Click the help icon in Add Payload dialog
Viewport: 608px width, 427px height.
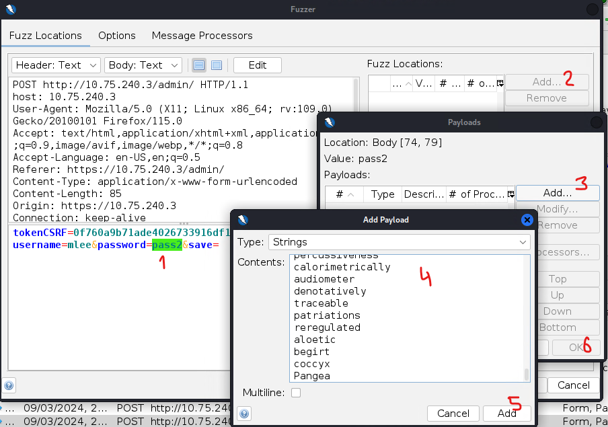coord(243,414)
